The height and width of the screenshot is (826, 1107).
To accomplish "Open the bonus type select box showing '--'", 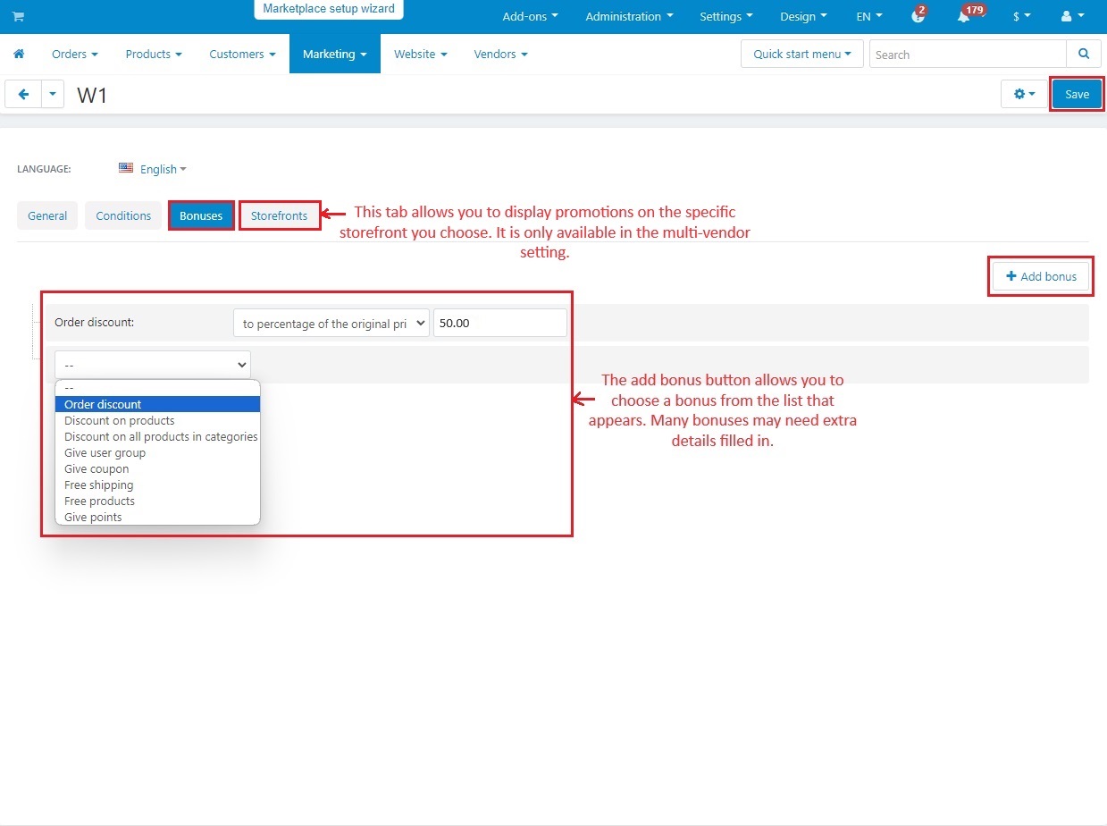I will pyautogui.click(x=153, y=365).
